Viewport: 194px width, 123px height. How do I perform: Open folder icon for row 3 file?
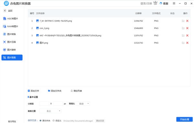click(183, 35)
